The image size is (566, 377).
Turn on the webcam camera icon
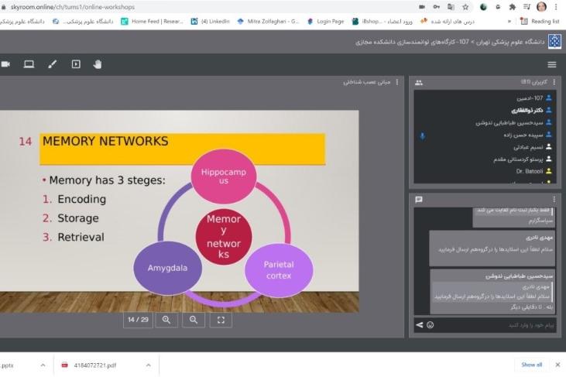pos(5,64)
